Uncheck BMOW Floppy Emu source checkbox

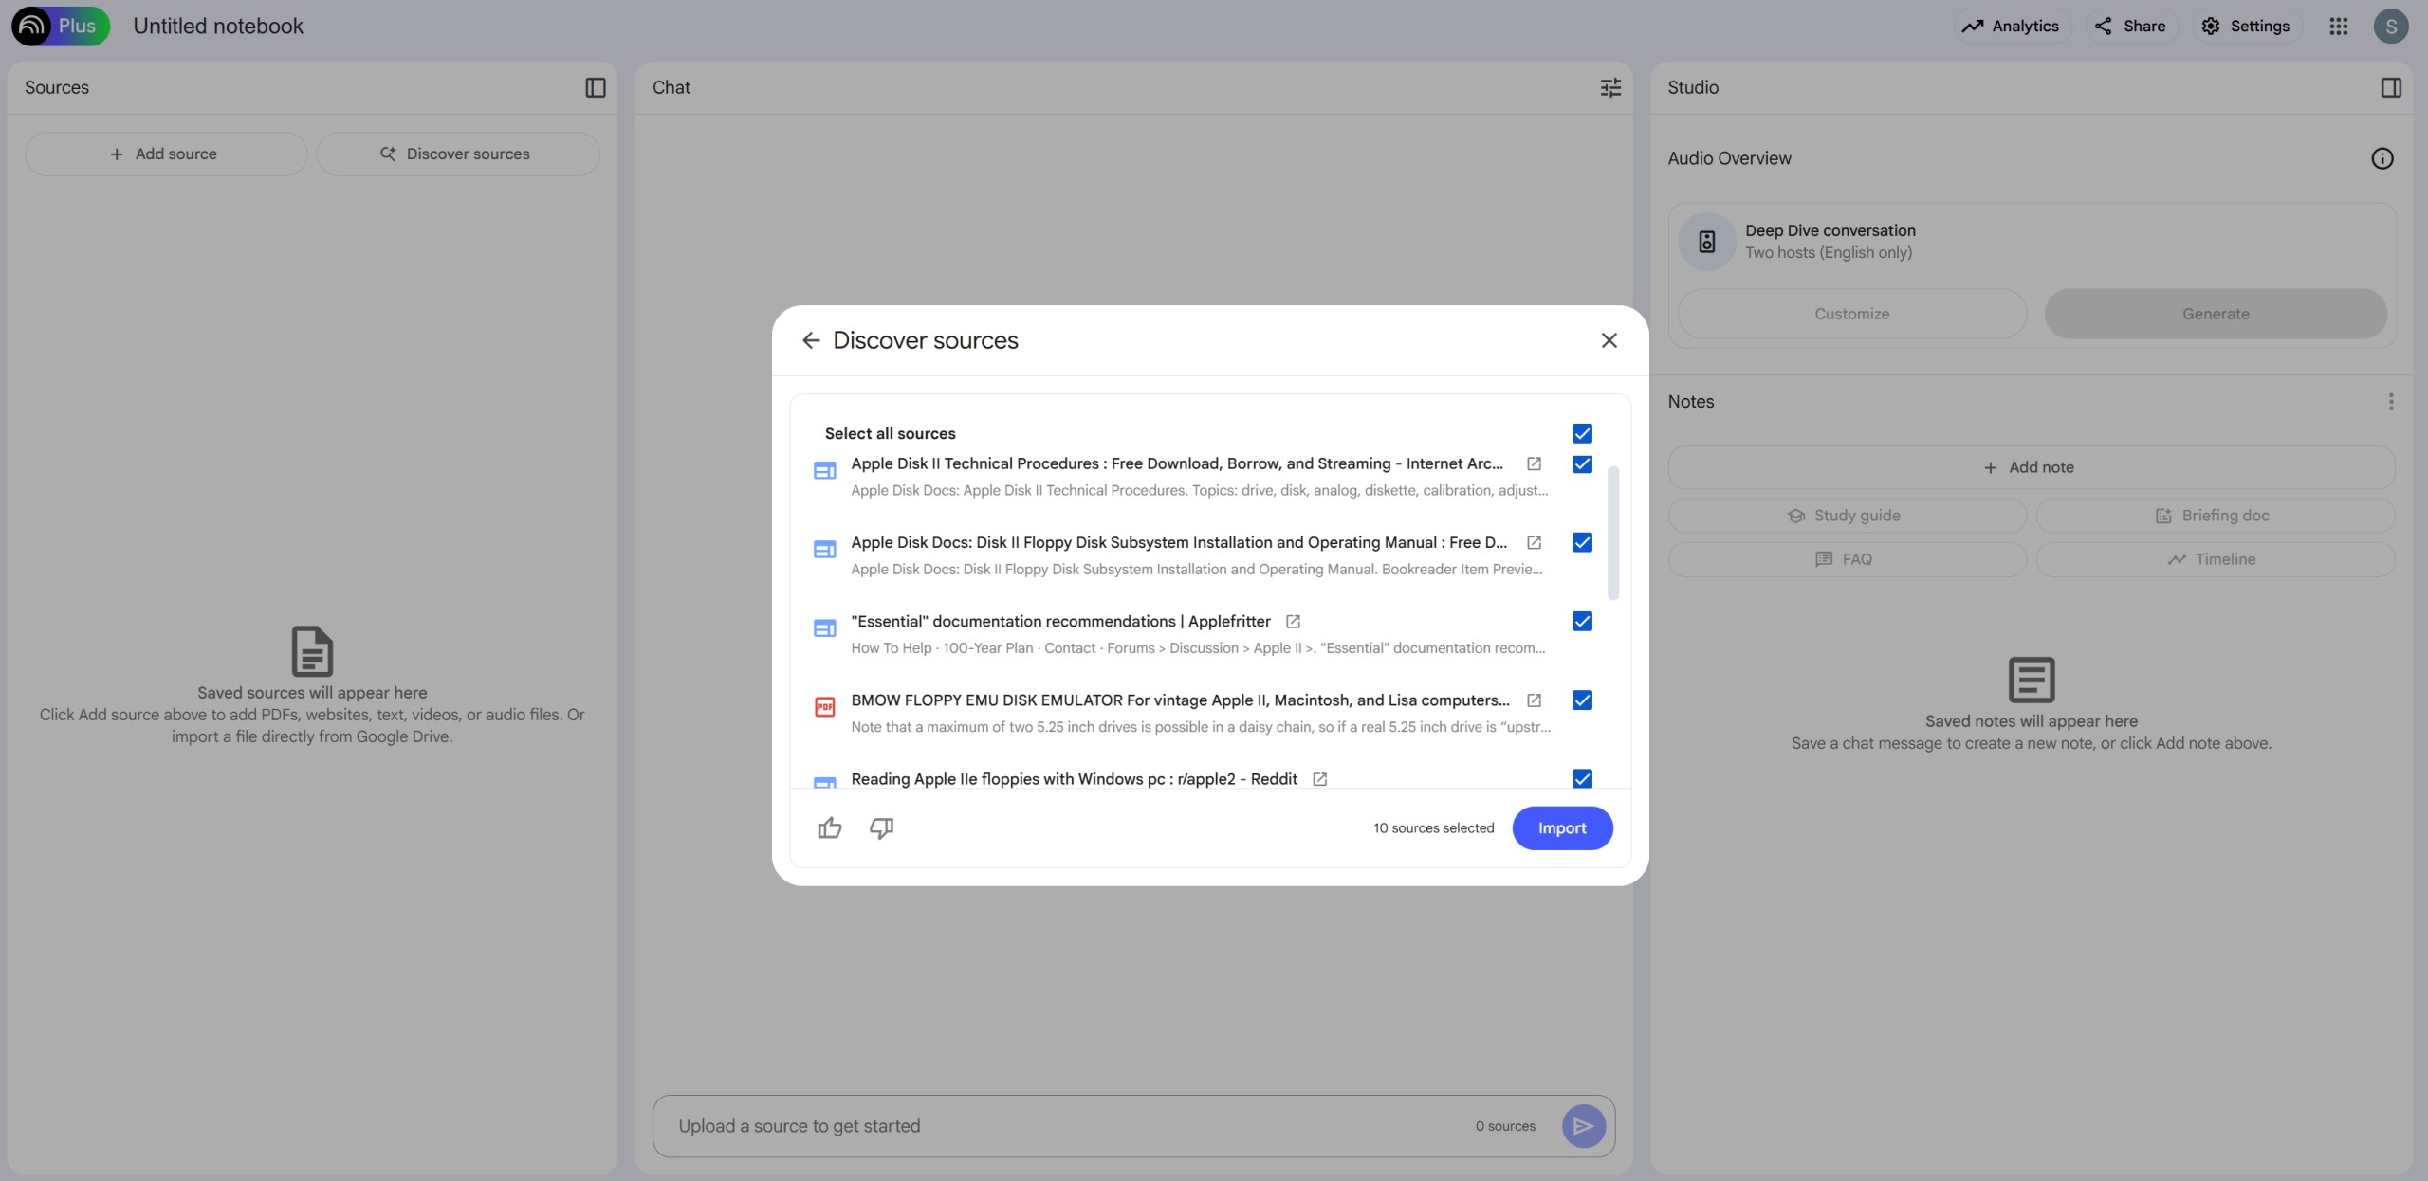pos(1582,700)
